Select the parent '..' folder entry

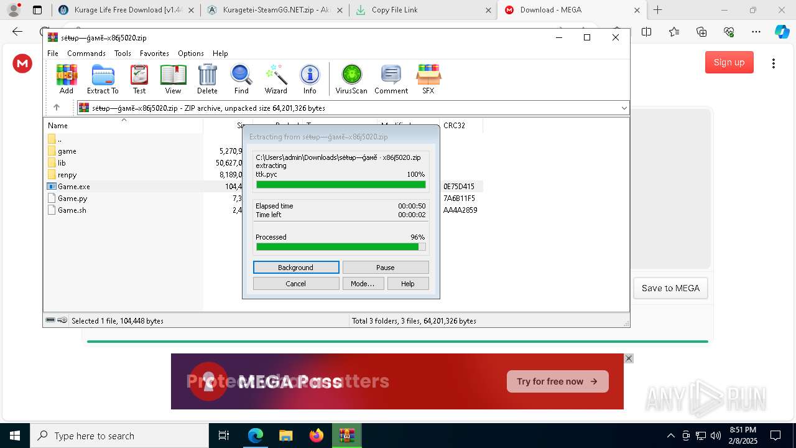click(59, 139)
